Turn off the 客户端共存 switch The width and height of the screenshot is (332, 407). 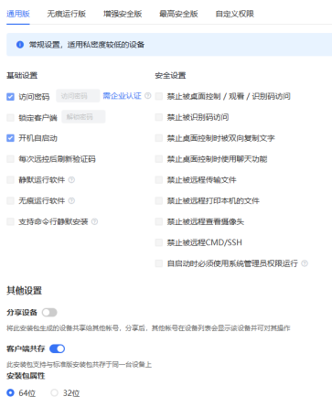point(57,348)
